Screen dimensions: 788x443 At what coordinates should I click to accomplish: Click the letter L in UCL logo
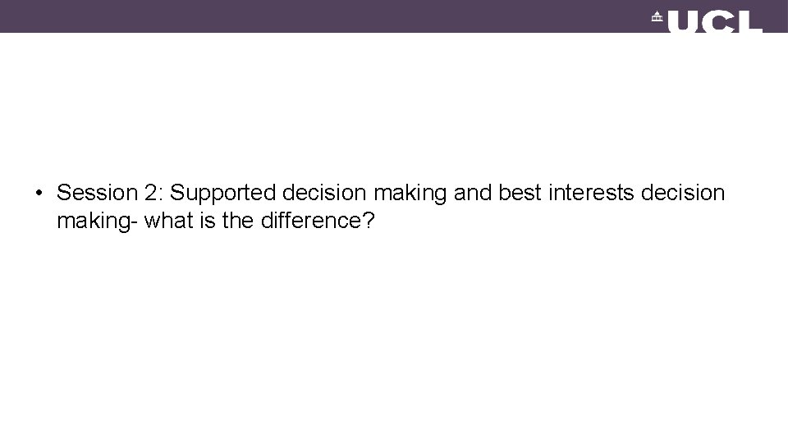point(751,21)
